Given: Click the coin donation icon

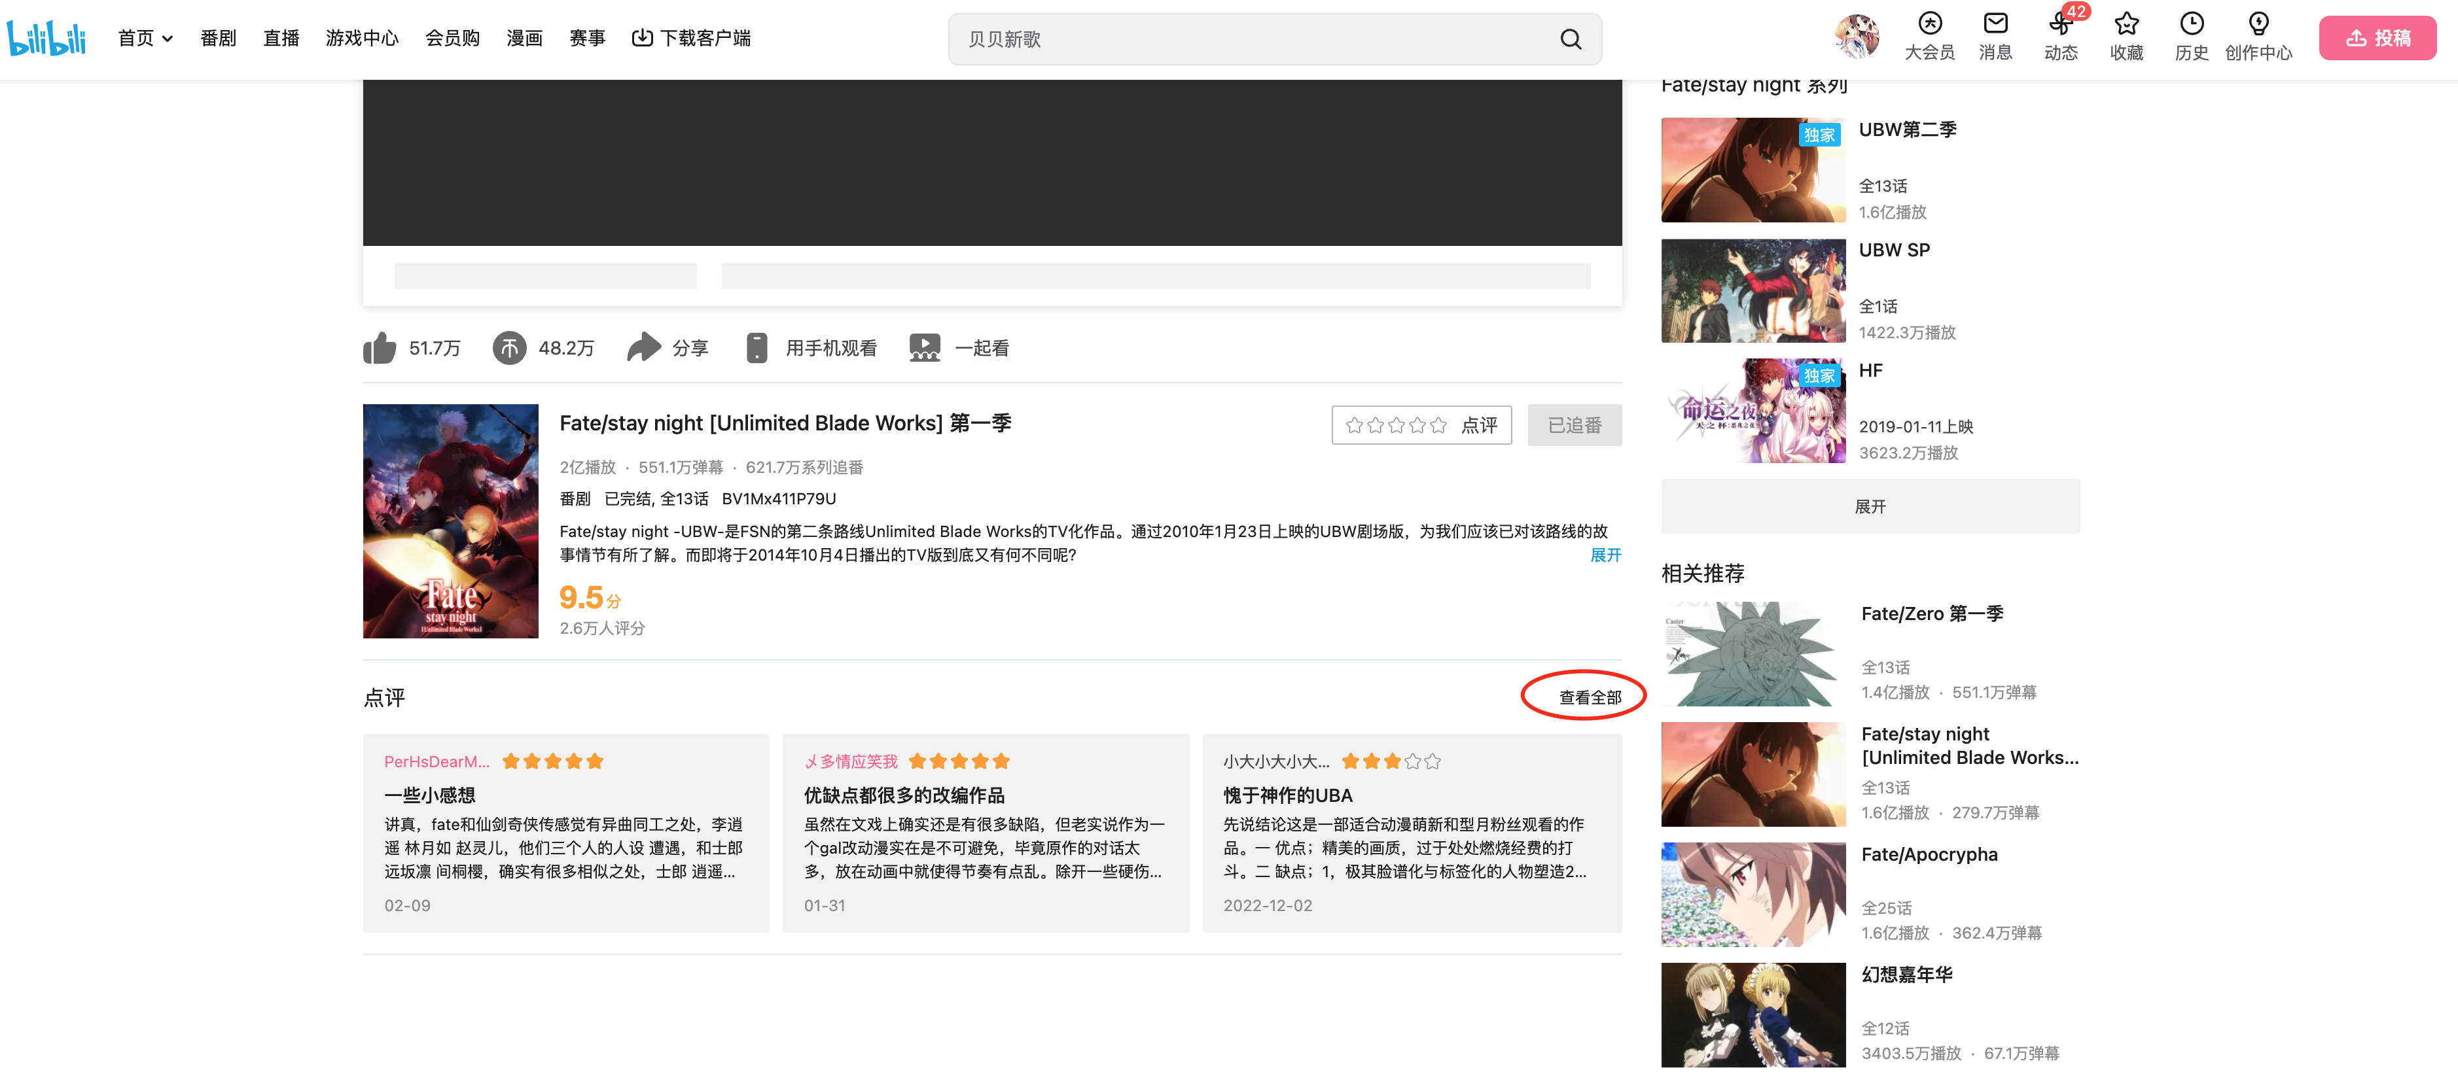Looking at the screenshot, I should point(508,348).
